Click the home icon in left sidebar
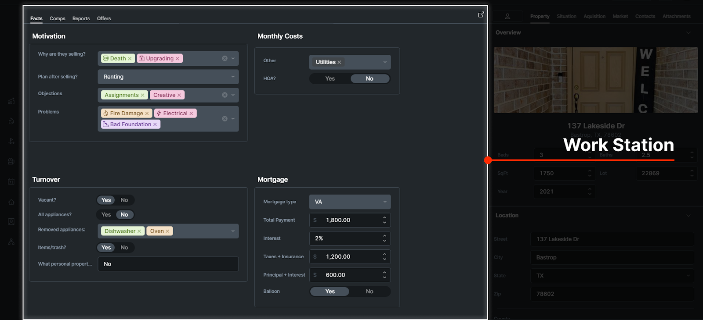 11,202
